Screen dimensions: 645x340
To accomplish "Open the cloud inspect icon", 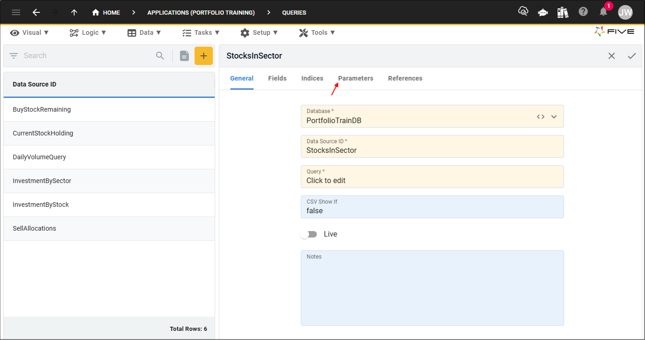I will pos(523,12).
